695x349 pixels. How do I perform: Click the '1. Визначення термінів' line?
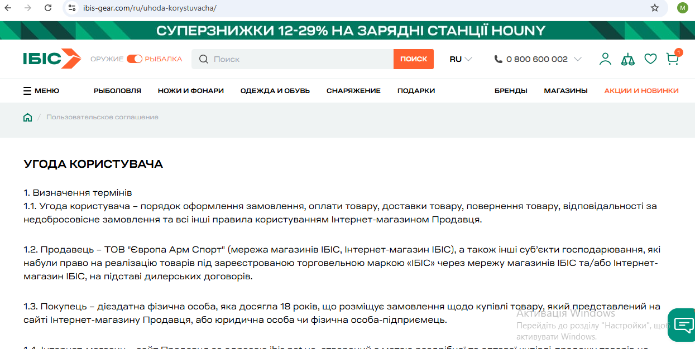pyautogui.click(x=78, y=193)
